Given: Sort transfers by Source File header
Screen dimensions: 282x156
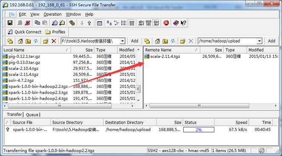Looking at the screenshot, I should 31,122.
